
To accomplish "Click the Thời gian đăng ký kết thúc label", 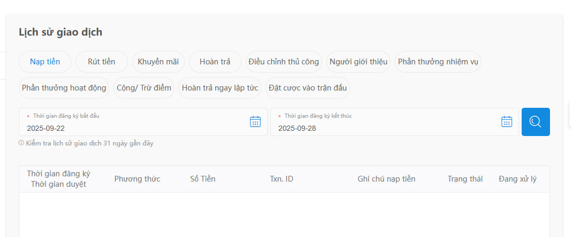I will click(x=318, y=116).
